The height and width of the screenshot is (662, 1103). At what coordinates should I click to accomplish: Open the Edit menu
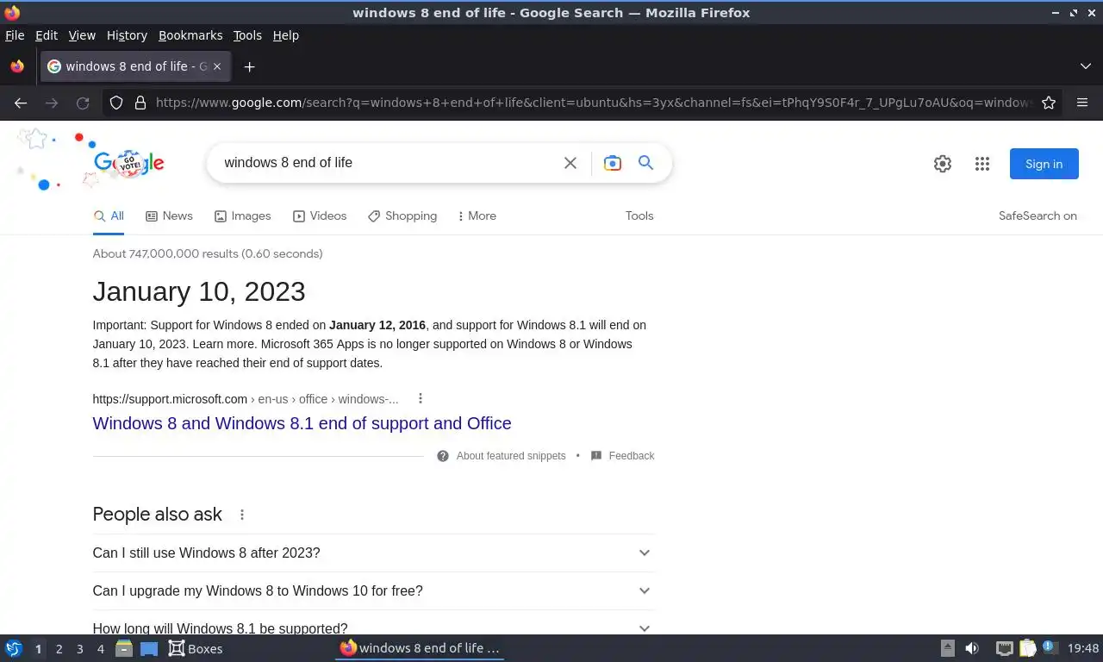coord(47,35)
